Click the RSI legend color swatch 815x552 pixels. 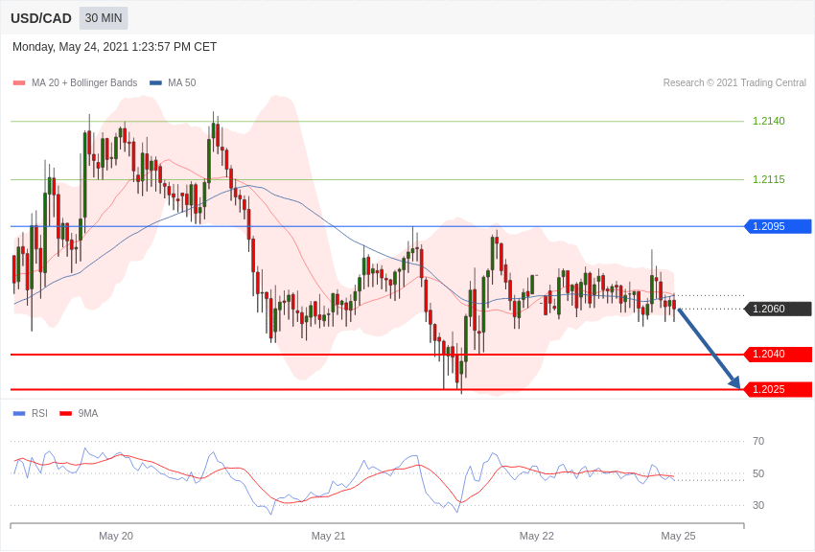pos(19,413)
